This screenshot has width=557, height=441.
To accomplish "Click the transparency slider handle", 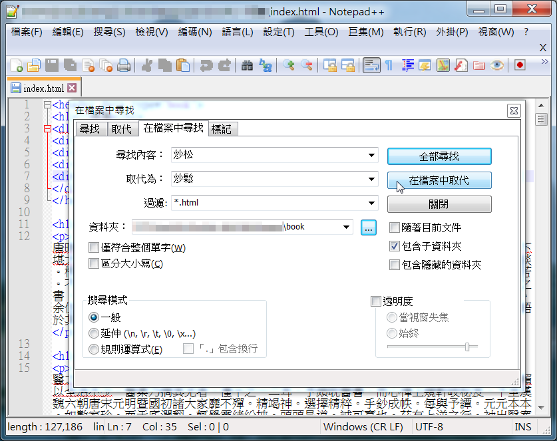I will (x=467, y=347).
